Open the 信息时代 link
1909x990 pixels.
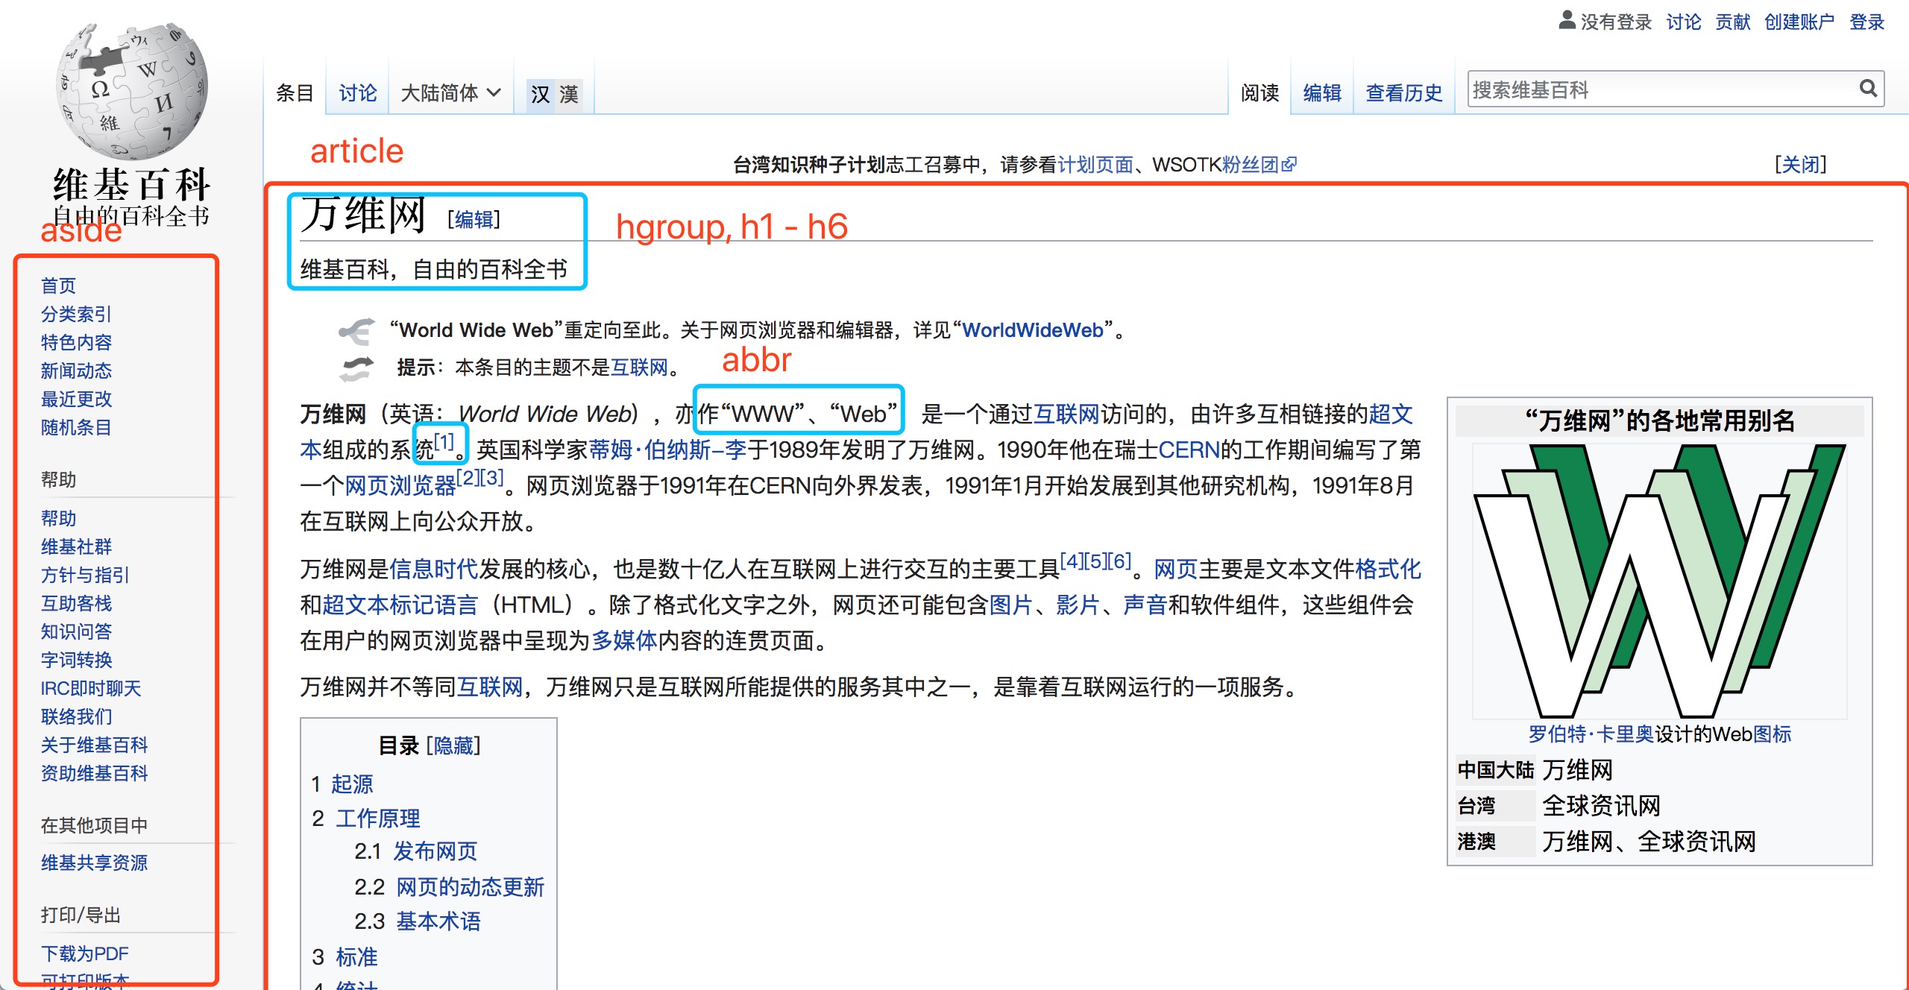click(x=433, y=570)
